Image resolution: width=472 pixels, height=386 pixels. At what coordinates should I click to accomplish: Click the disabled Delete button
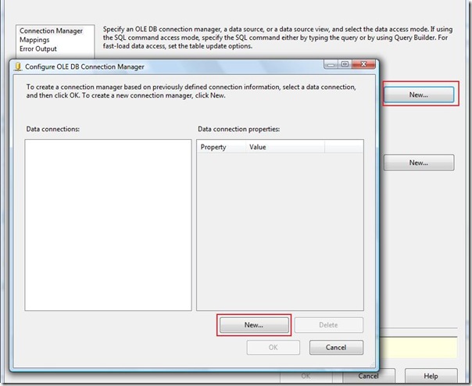click(329, 325)
